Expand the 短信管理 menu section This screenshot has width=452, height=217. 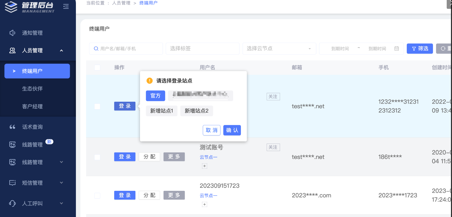click(x=61, y=183)
